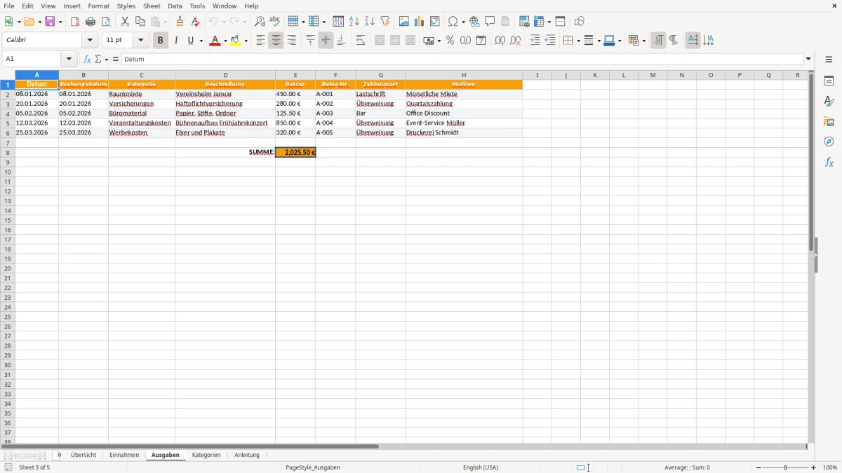
Task: Open borders dropdown arrow
Action: [577, 41]
